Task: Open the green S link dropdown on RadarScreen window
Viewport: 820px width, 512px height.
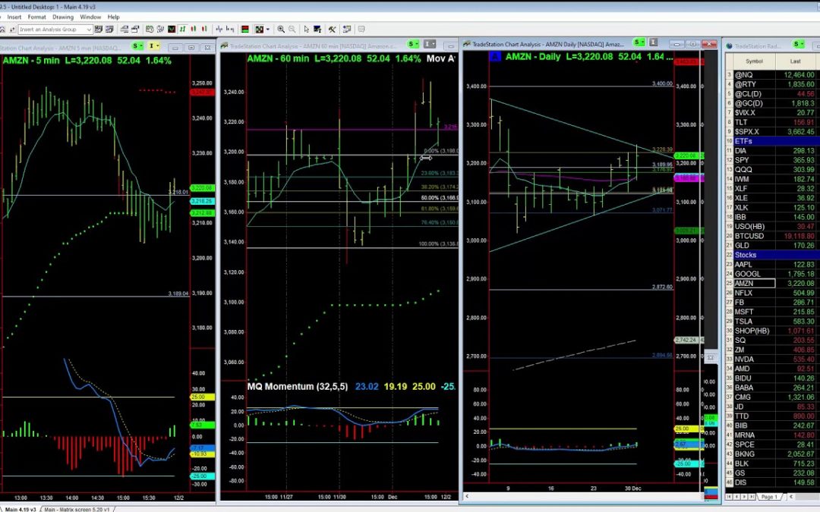Action: pos(798,44)
